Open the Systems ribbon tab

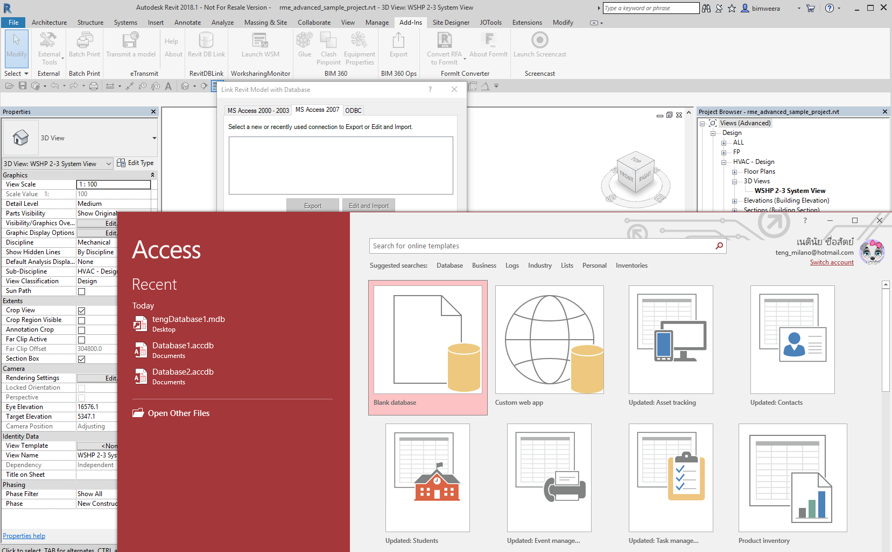(125, 23)
